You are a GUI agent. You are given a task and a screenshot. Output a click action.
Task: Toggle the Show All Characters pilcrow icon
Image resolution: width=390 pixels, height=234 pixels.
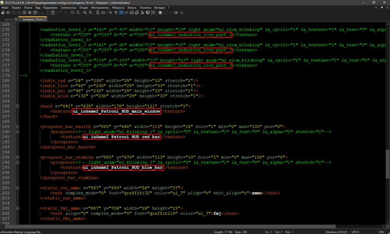tap(115, 13)
